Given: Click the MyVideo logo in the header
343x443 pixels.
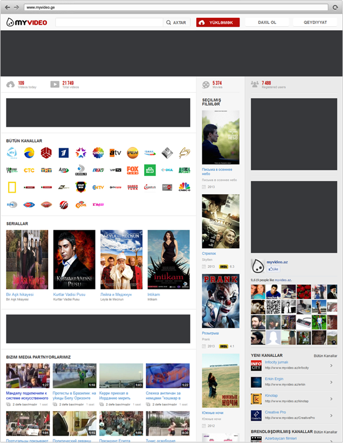Looking at the screenshot, I should [x=26, y=22].
